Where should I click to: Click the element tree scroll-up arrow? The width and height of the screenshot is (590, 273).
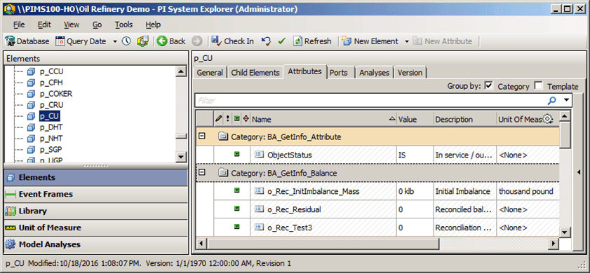click(181, 71)
